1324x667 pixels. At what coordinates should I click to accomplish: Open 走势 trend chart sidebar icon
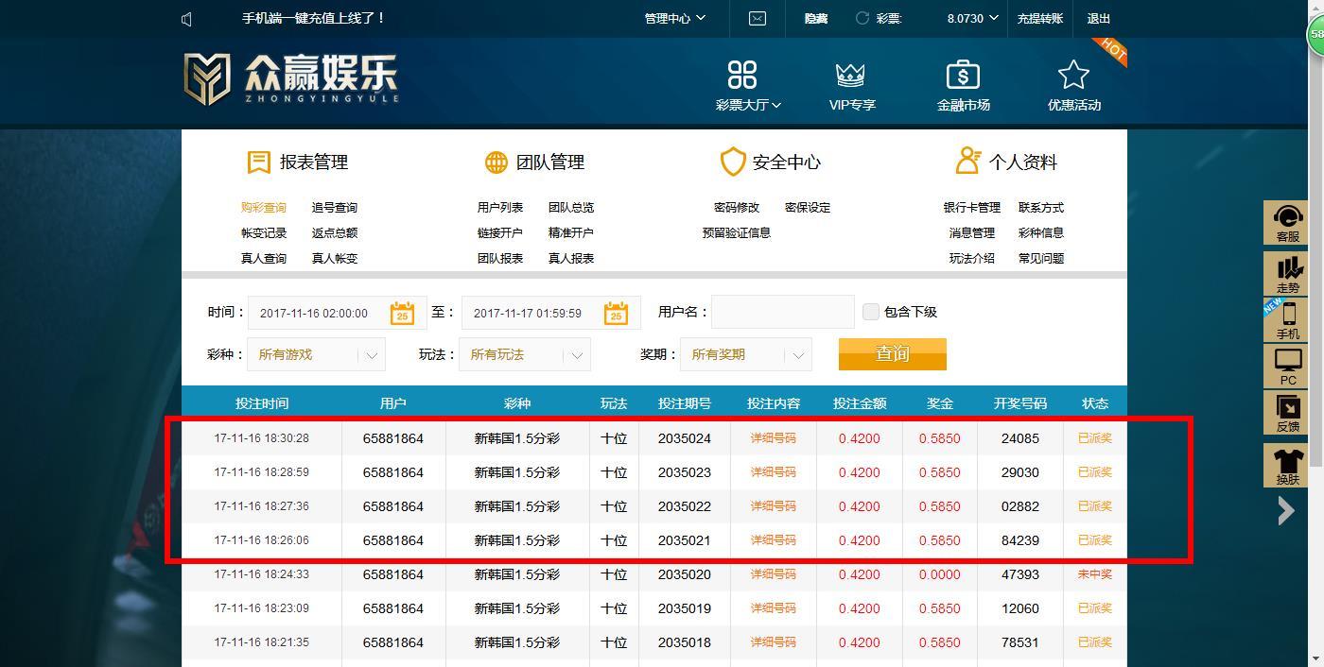(x=1288, y=274)
